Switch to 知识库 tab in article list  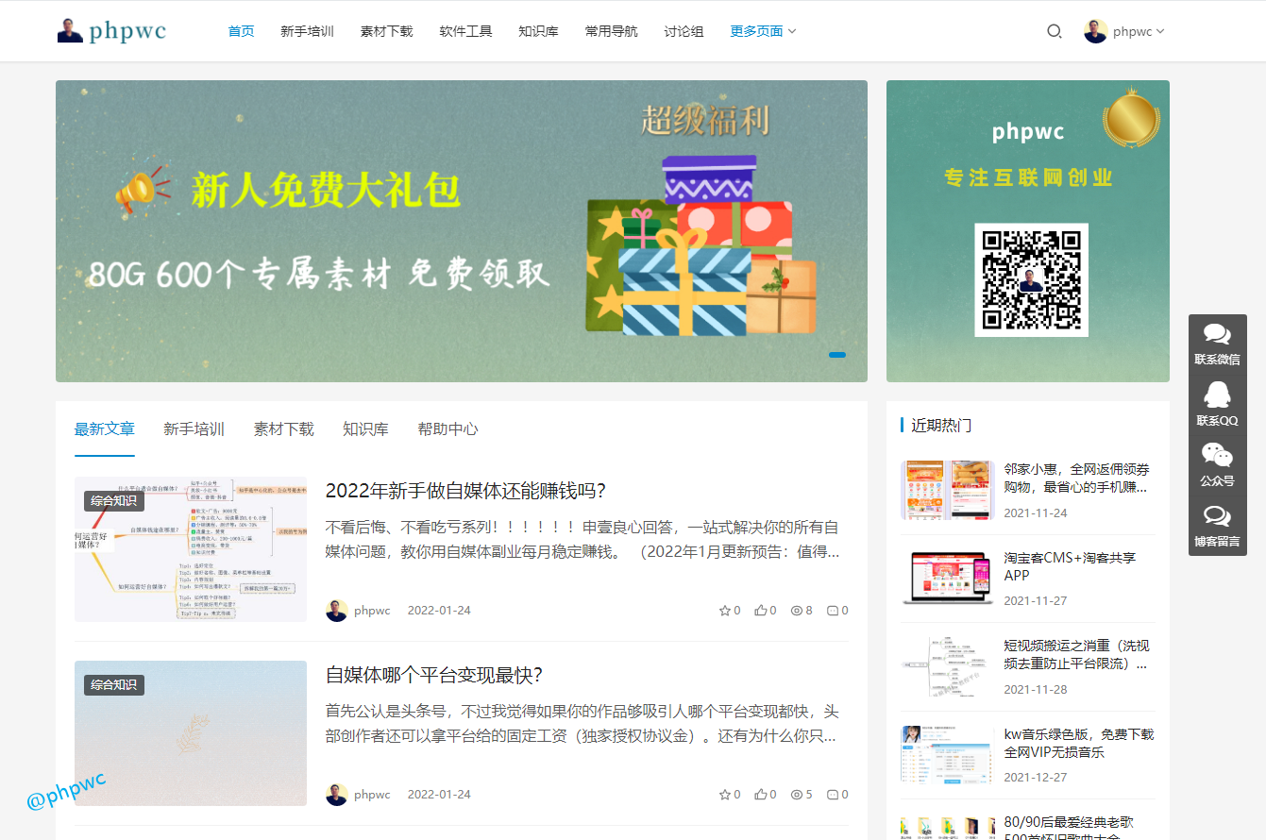365,428
